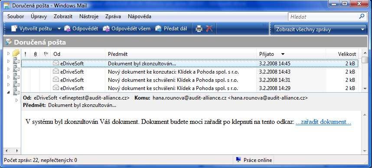Open the Úpravy menu

click(x=39, y=16)
